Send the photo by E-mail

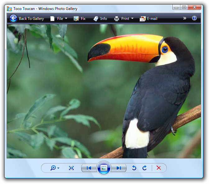[x=148, y=19]
